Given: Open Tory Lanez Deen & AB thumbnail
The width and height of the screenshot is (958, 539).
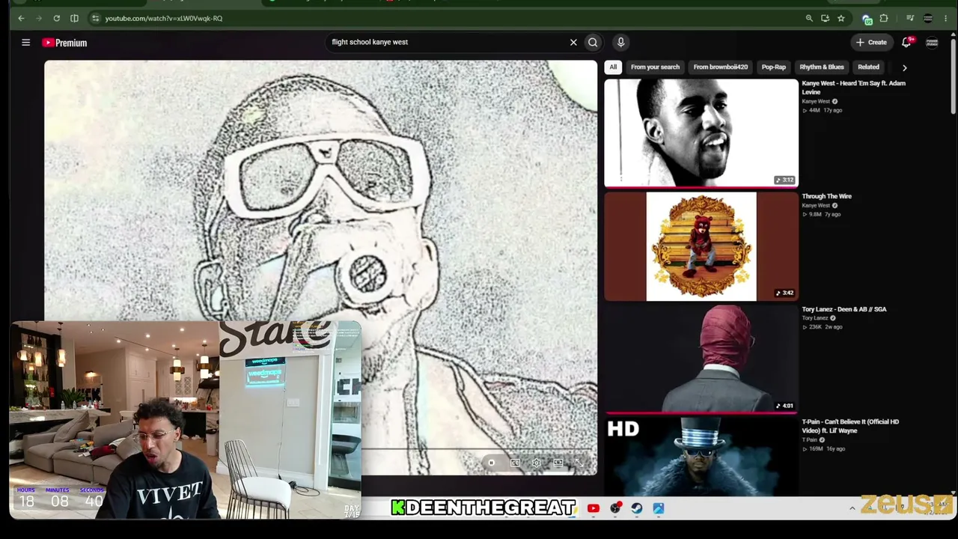Looking at the screenshot, I should click(x=701, y=359).
